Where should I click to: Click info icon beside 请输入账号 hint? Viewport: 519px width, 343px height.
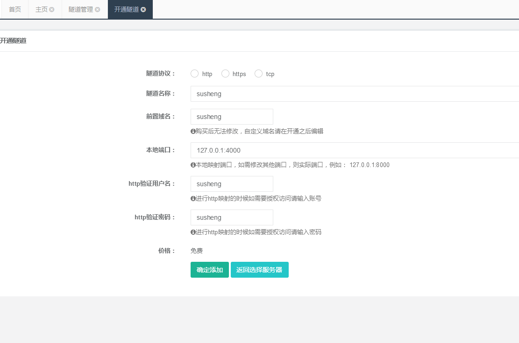(193, 199)
